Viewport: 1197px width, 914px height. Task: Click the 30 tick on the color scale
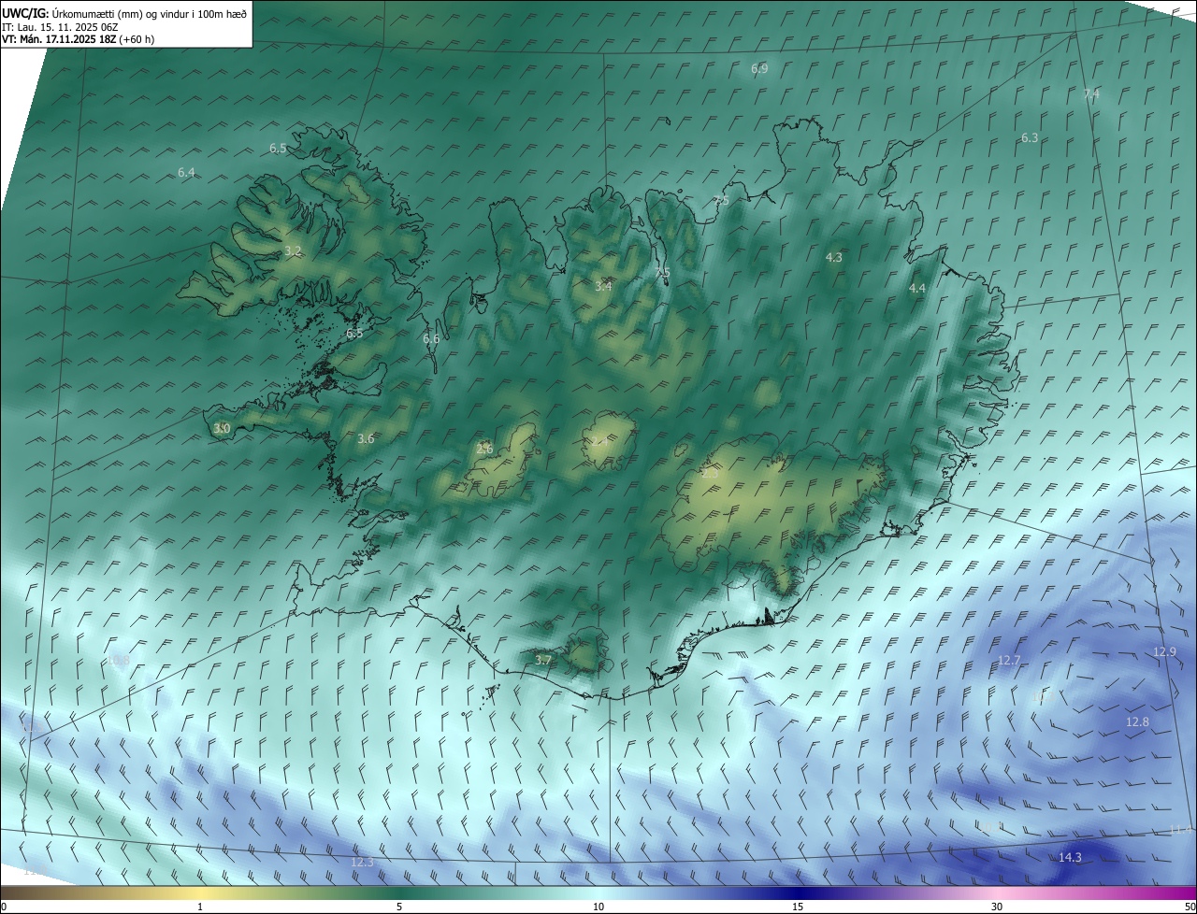click(x=997, y=907)
